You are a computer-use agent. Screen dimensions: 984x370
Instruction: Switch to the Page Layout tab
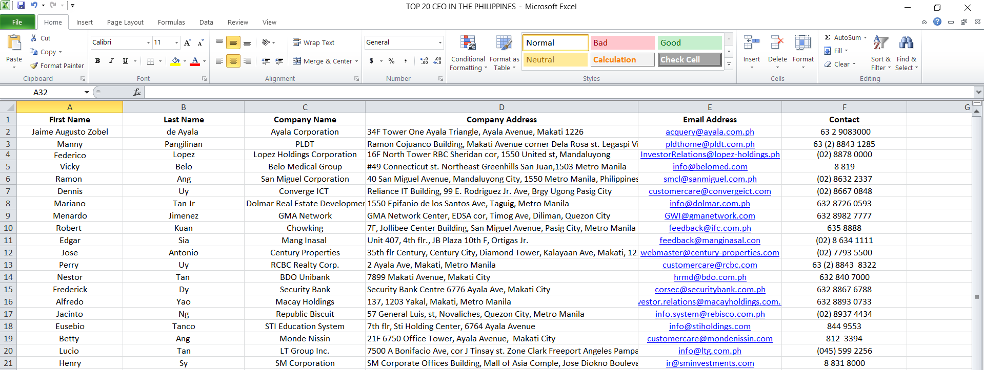click(125, 22)
